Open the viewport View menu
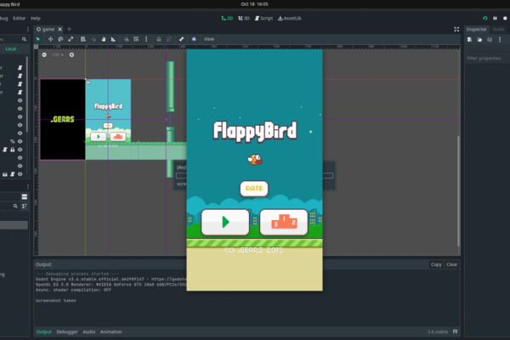Screen dimensions: 510x340 click(x=209, y=39)
